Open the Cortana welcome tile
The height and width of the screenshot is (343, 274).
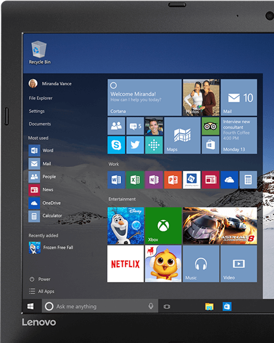tap(144, 97)
